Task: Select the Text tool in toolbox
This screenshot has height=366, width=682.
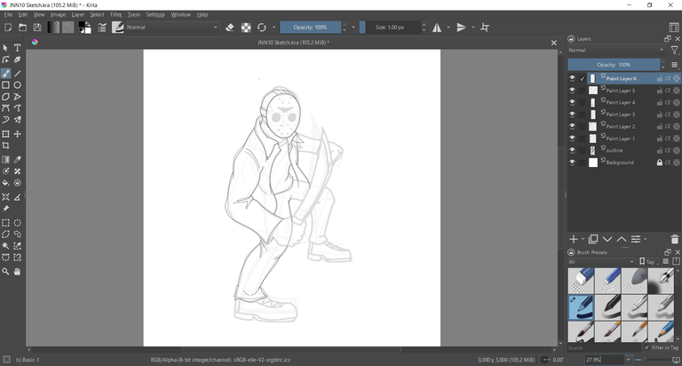Action: pos(18,47)
